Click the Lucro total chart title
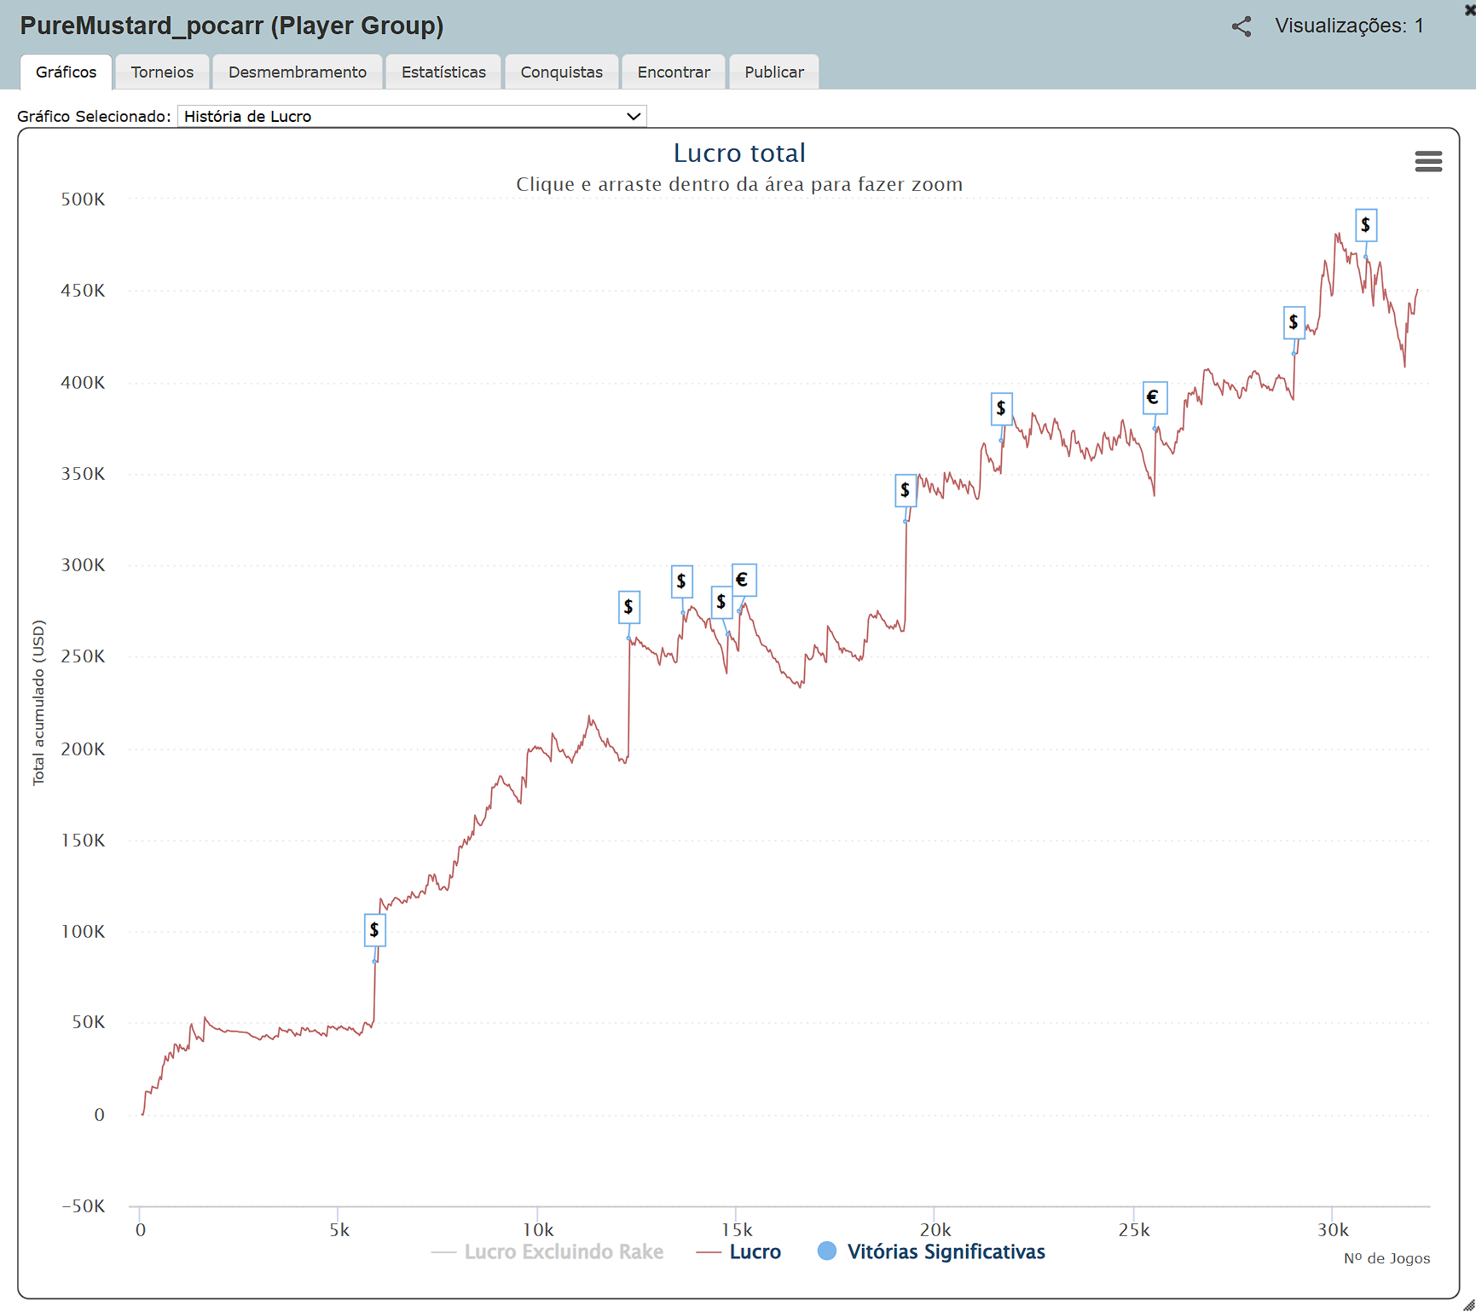 [739, 153]
